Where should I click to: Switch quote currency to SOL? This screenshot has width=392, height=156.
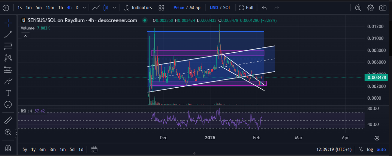227,8
